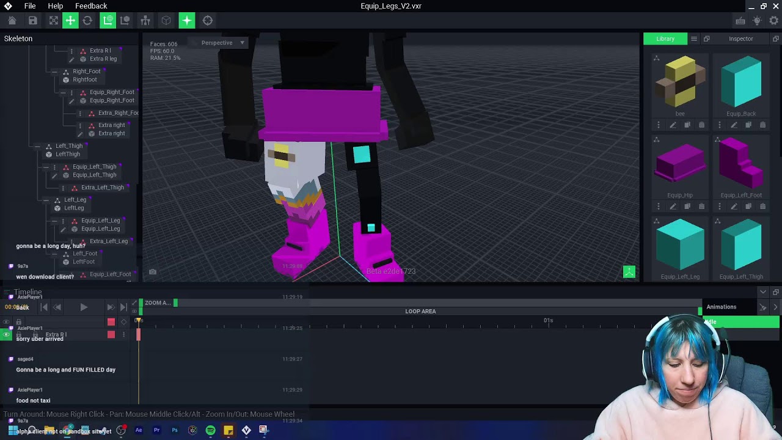The image size is (782, 440).
Task: Collapse the Equip_Left_Thigh tree node
Action: tap(46, 167)
